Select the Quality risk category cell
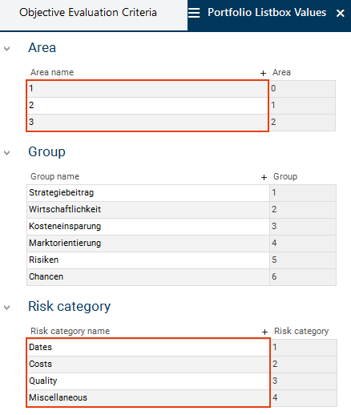Screen dimensions: 351x415 tap(148, 381)
